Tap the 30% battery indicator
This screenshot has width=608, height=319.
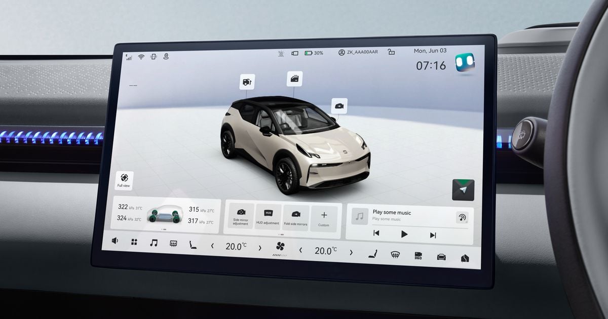click(x=314, y=53)
